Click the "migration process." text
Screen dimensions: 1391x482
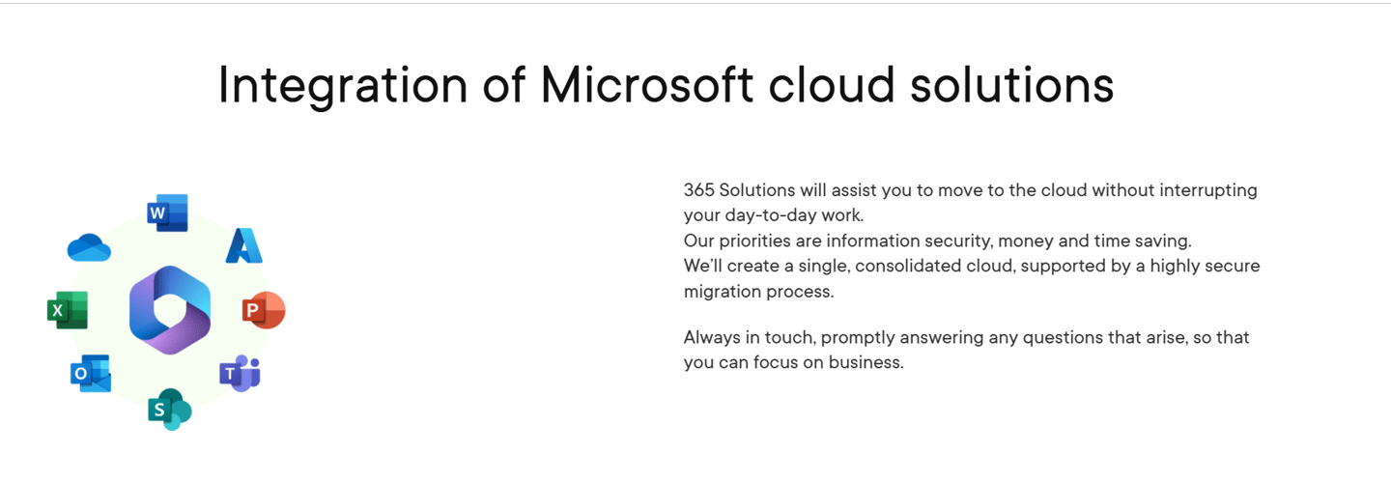click(759, 291)
